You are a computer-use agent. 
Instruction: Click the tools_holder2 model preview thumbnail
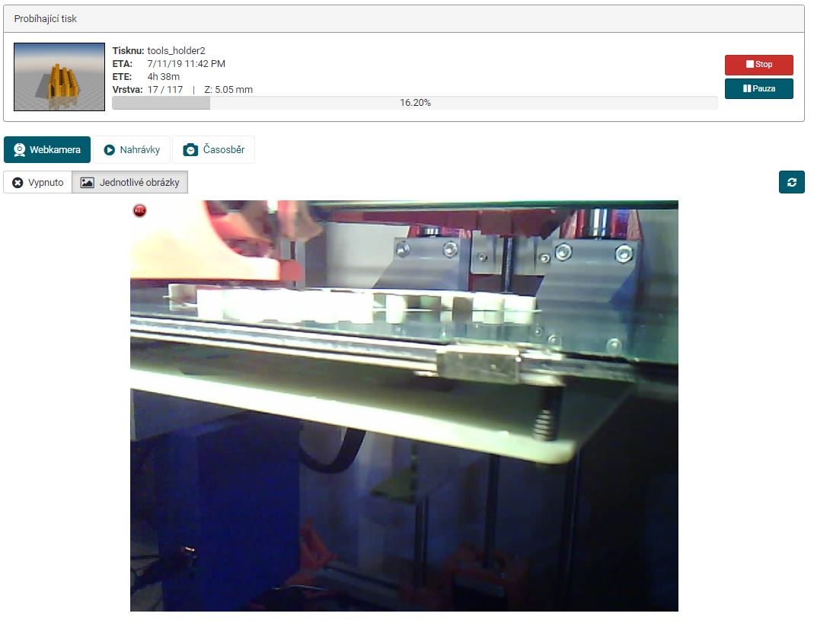coord(59,77)
